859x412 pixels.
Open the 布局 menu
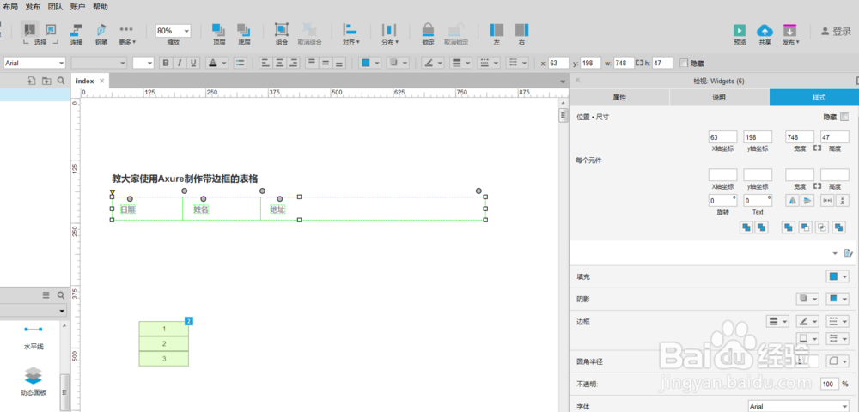click(10, 7)
